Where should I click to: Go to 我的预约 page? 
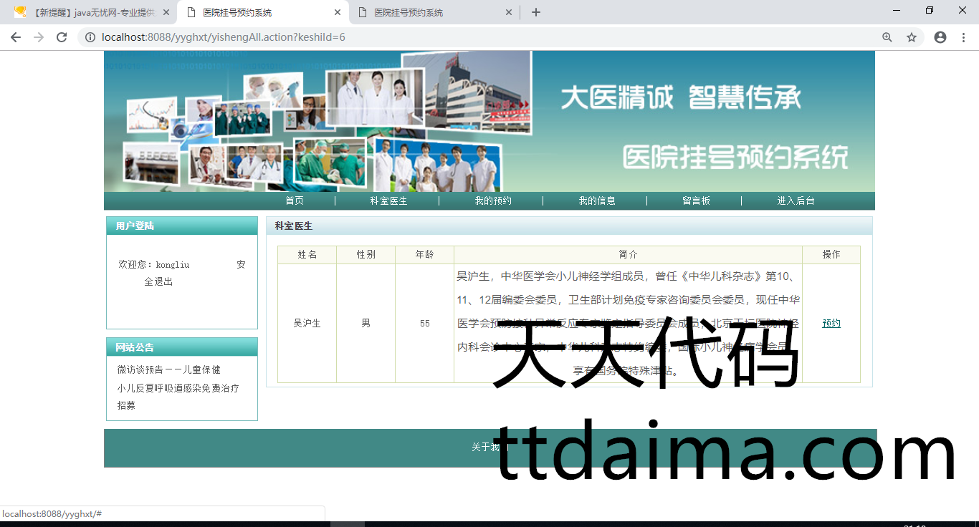pos(493,201)
